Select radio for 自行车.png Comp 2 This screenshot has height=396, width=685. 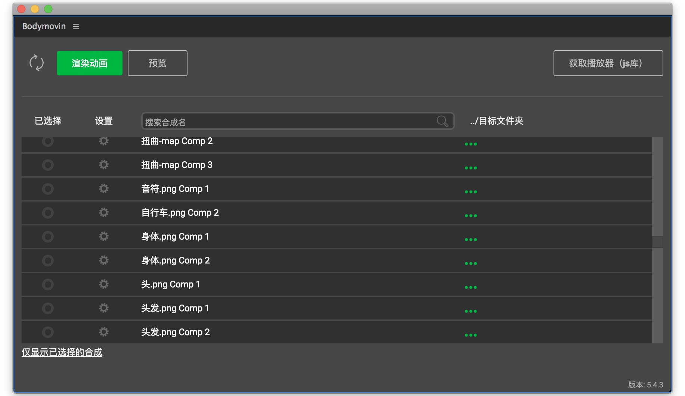48,213
